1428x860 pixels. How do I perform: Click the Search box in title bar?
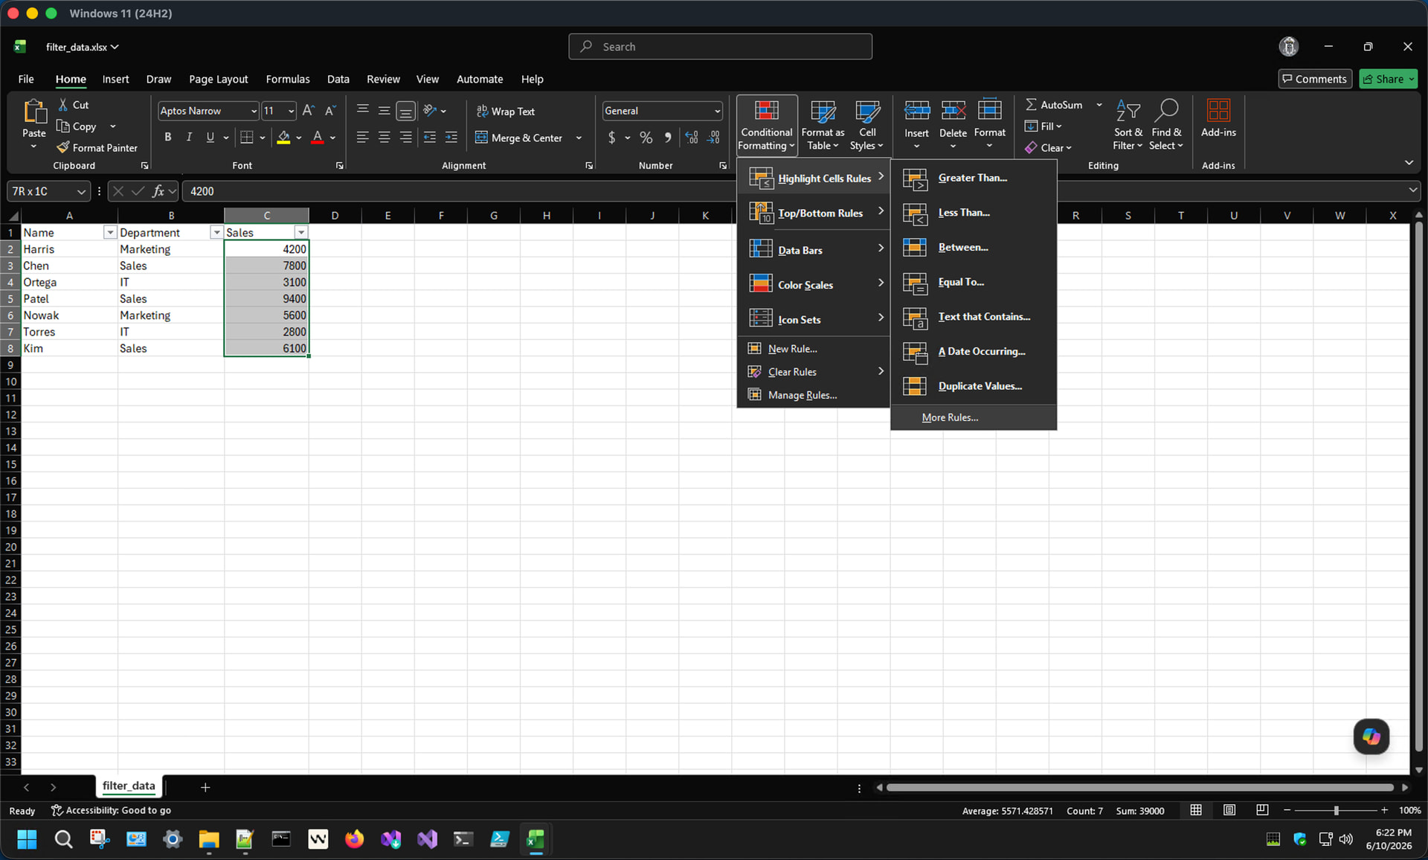(720, 46)
